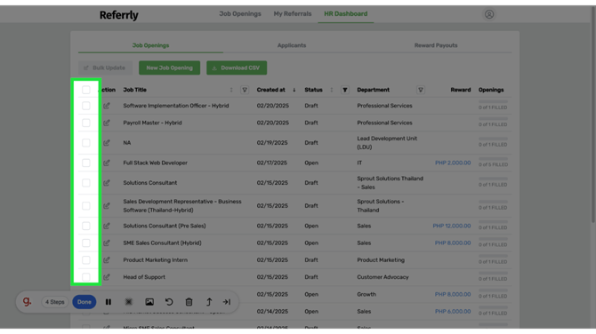Viewport: 596px width, 334px height.
Task: Click the red g logo icon
Action: tap(27, 301)
